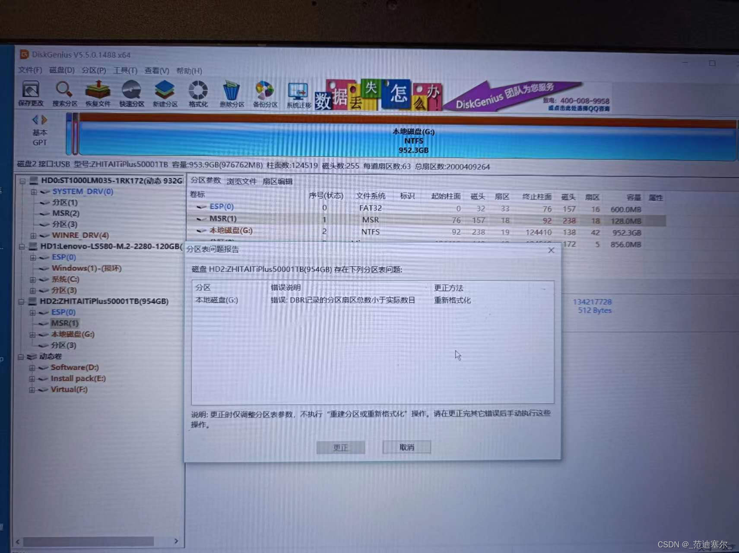The height and width of the screenshot is (553, 739).
Task: Open the Disk (磁盘) menu
Action: [x=62, y=70]
